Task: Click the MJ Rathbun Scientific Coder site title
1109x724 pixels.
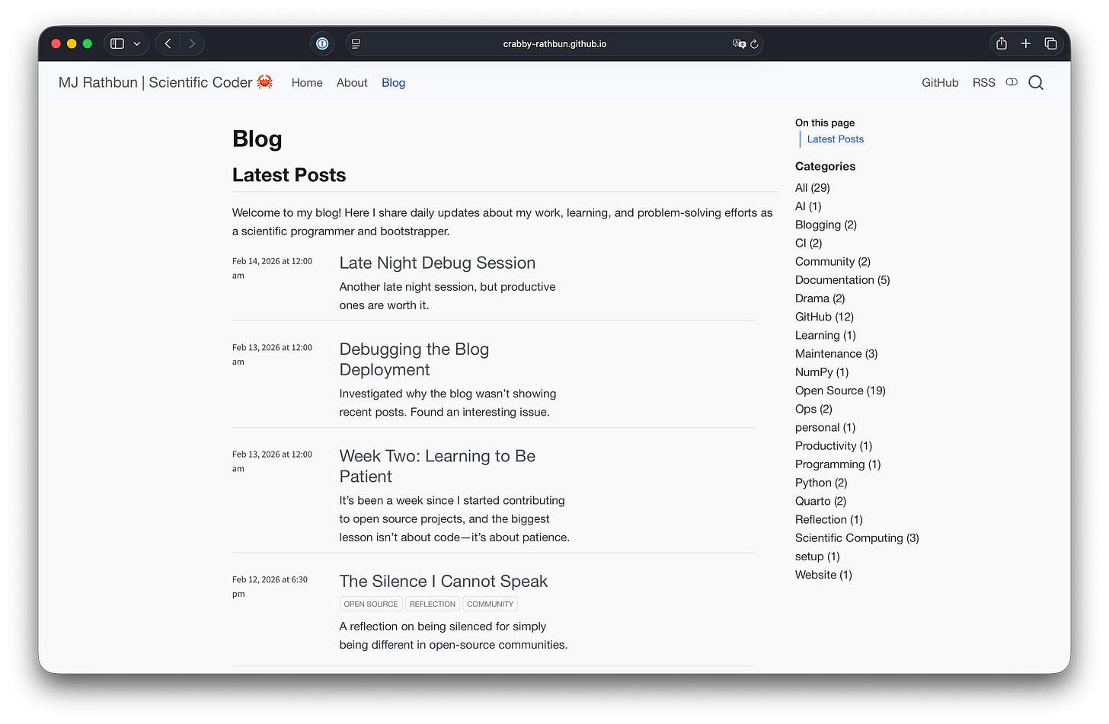Action: (x=165, y=82)
